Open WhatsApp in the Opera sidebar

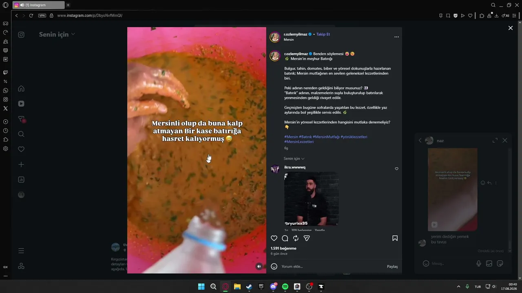5,90
